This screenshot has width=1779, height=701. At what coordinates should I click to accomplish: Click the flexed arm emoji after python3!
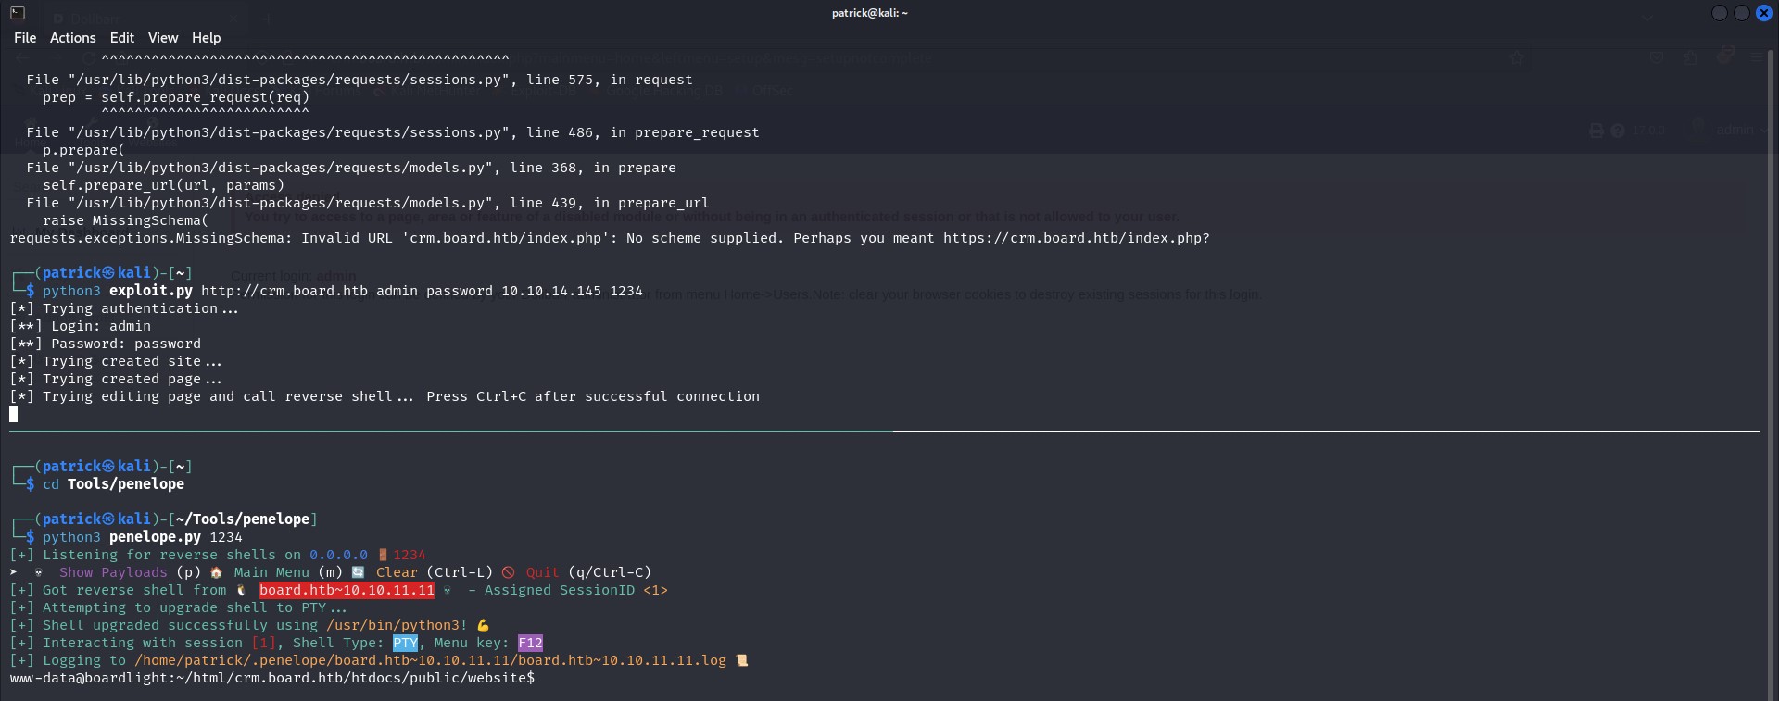(483, 625)
